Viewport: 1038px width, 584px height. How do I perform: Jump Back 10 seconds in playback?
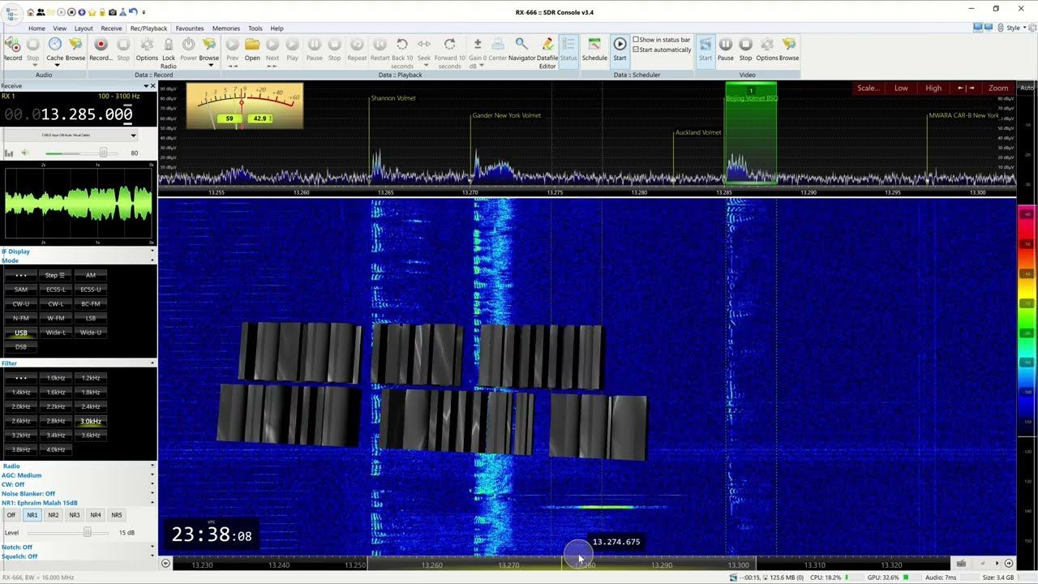[402, 53]
